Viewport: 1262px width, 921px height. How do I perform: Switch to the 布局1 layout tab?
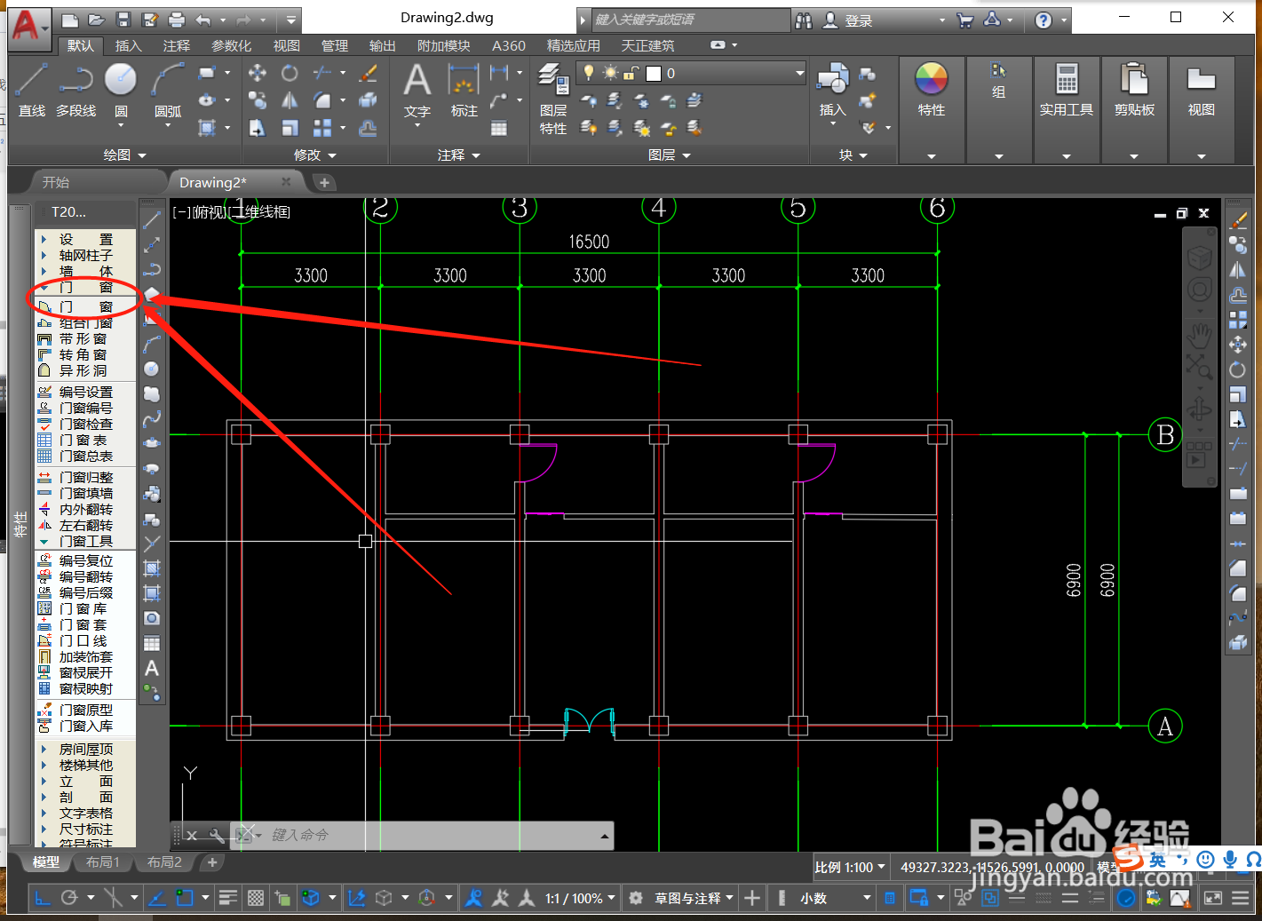[103, 861]
